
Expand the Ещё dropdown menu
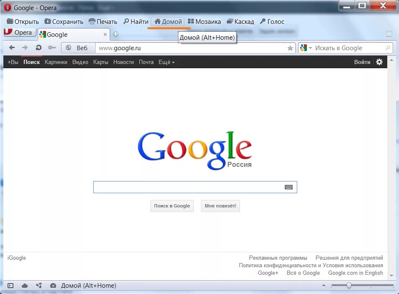point(166,62)
